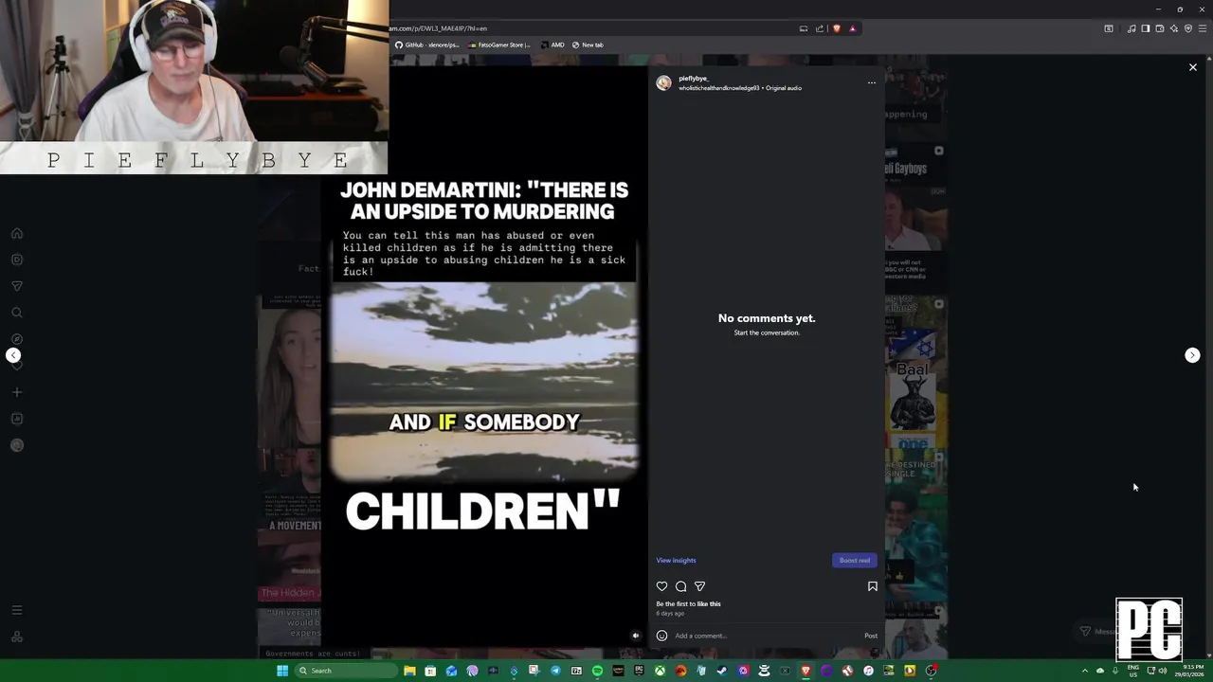Open the Brave Wallet icon in toolbar
This screenshot has width=1213, height=682.
[x=1160, y=28]
